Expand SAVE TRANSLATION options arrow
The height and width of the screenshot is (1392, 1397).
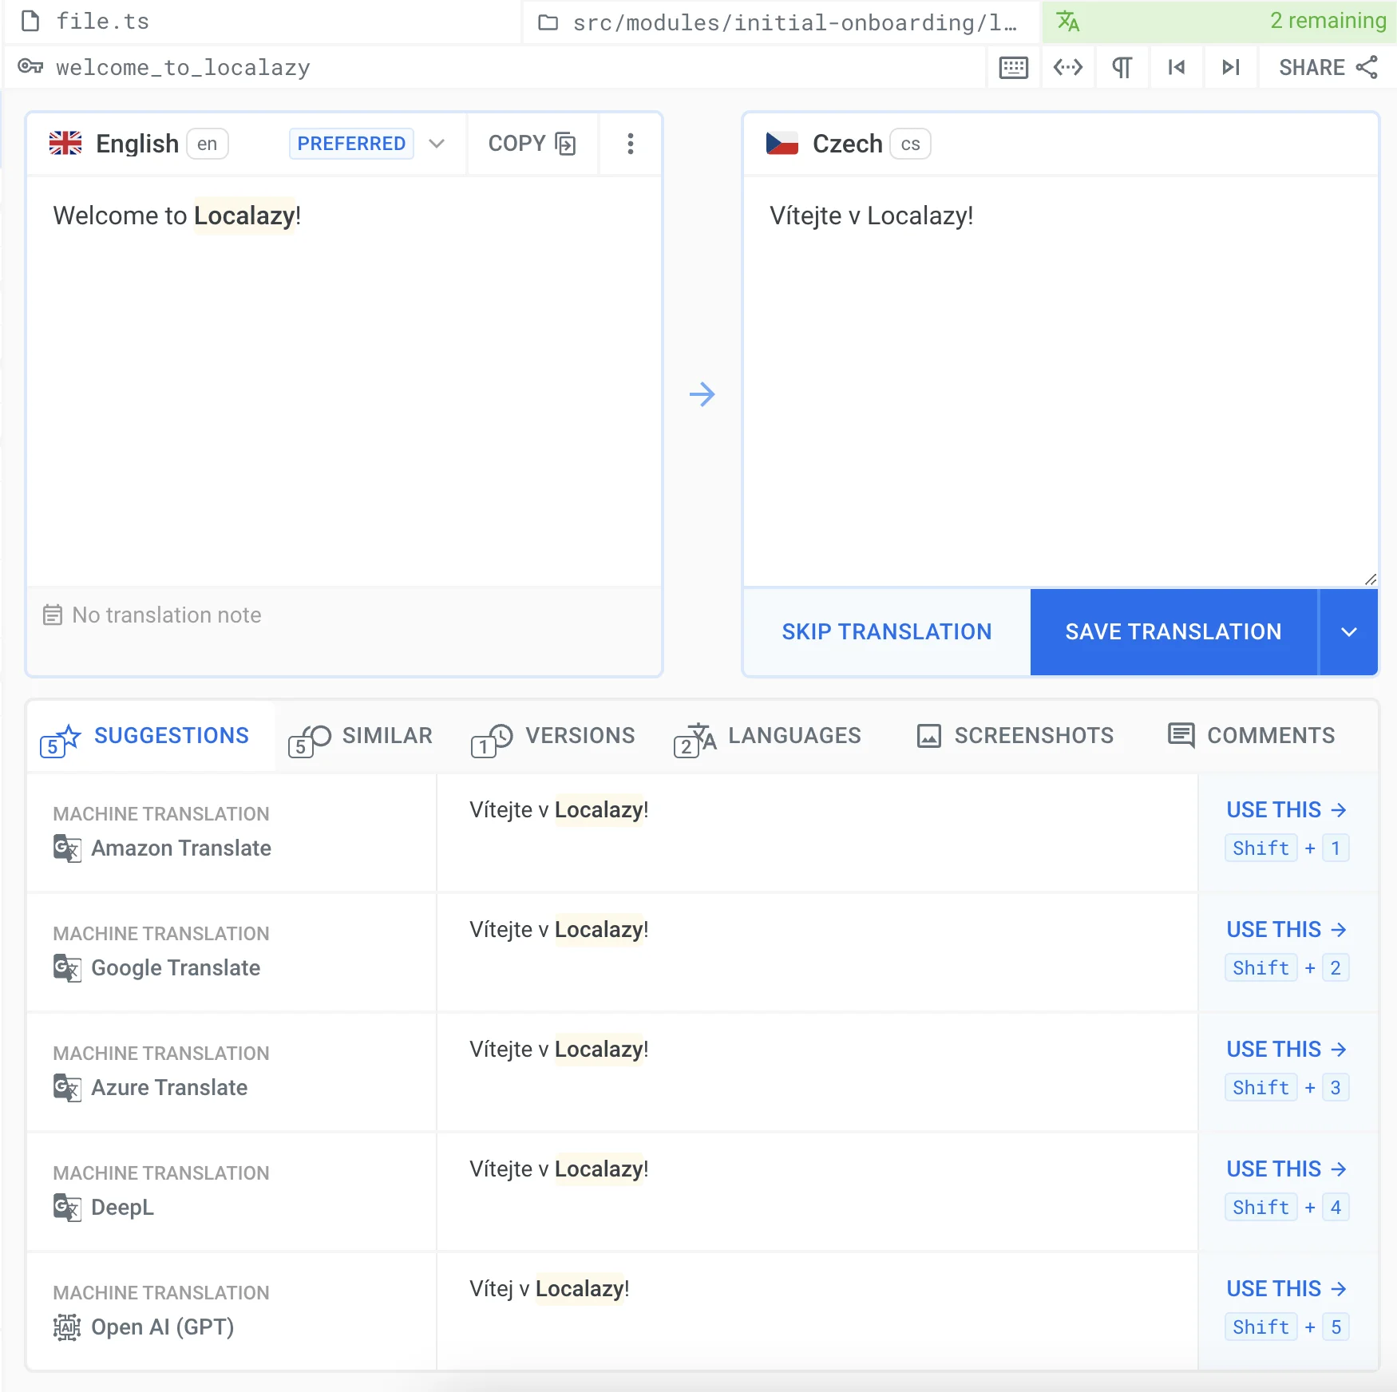tap(1349, 631)
